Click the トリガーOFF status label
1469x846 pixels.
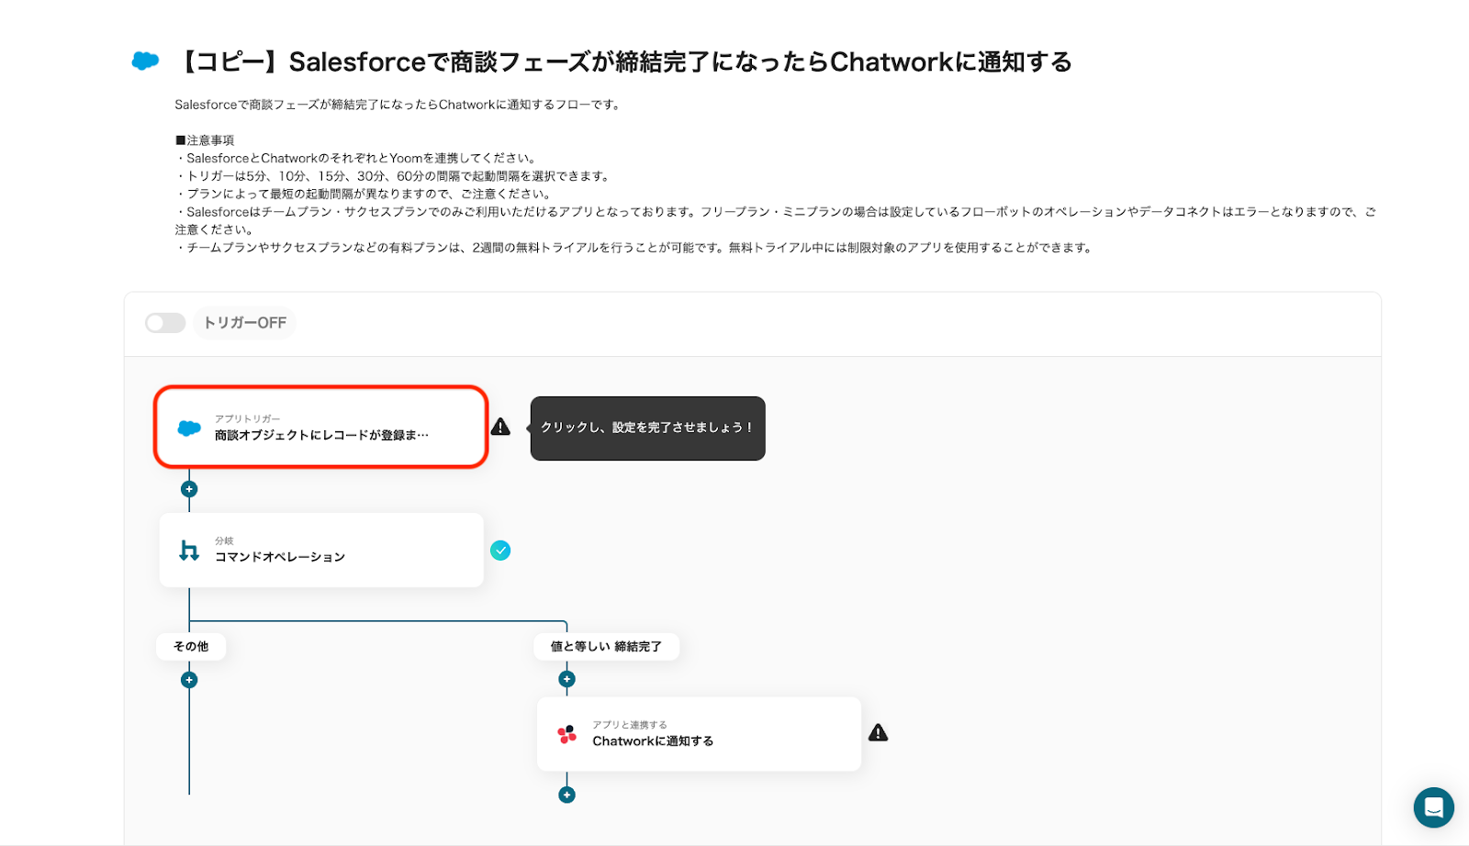(245, 323)
